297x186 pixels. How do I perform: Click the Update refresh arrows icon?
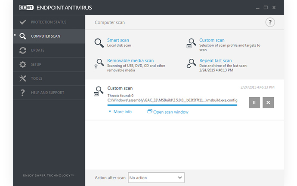(x=23, y=51)
